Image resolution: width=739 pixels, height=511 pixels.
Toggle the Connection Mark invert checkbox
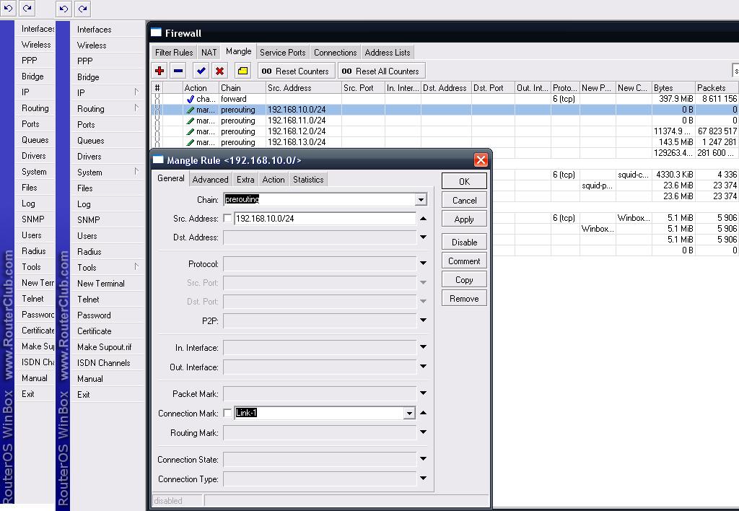point(227,413)
